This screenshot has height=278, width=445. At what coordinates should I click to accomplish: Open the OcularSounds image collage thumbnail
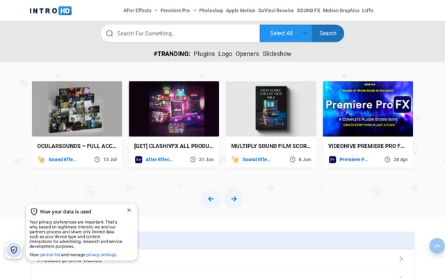pos(77,109)
